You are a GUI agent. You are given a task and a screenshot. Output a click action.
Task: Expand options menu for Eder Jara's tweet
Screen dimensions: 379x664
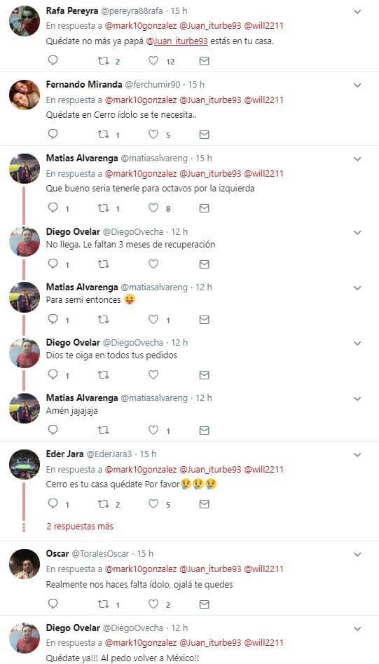pyautogui.click(x=357, y=455)
